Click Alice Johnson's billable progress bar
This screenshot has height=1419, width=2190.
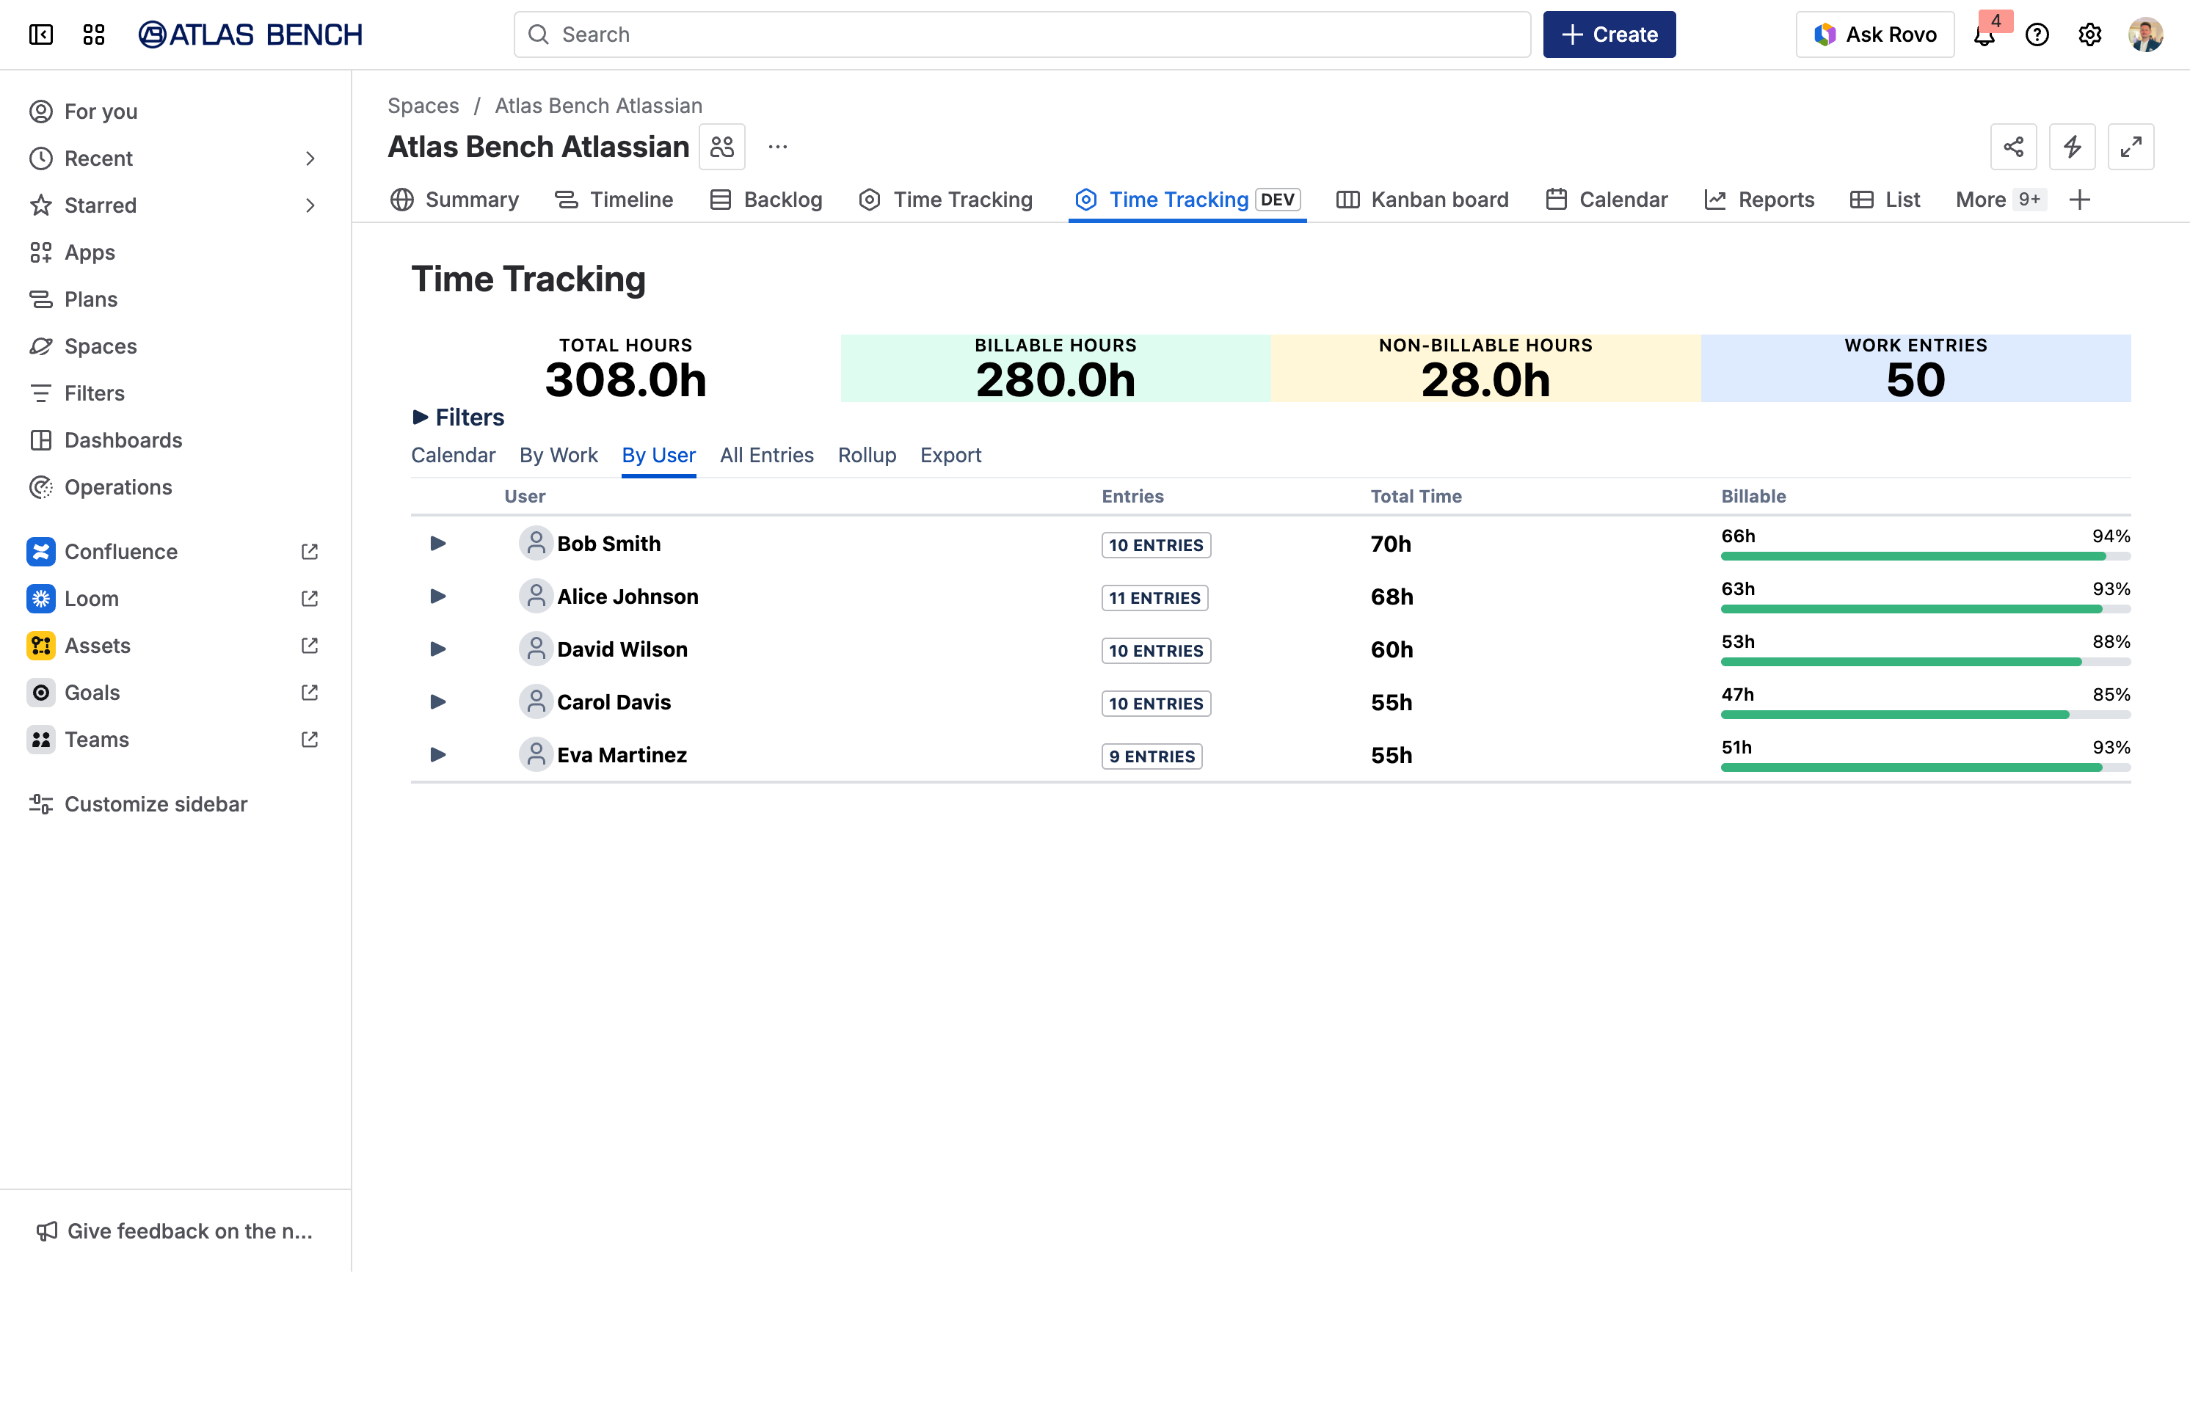point(1925,609)
